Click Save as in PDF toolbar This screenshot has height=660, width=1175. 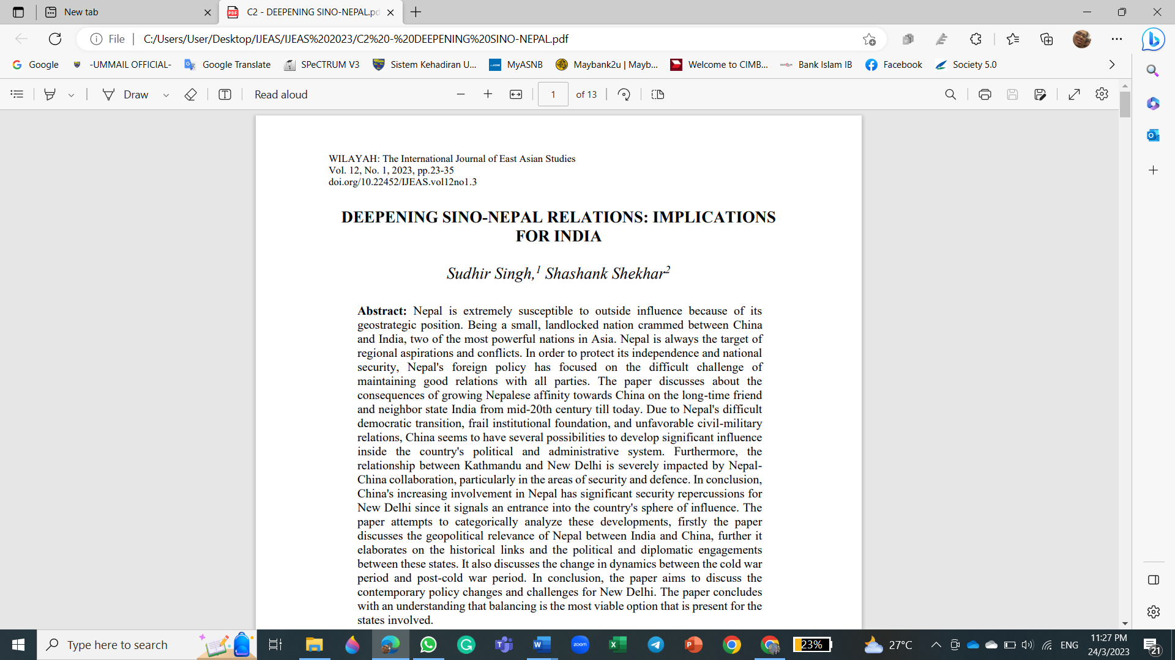pos(1040,94)
